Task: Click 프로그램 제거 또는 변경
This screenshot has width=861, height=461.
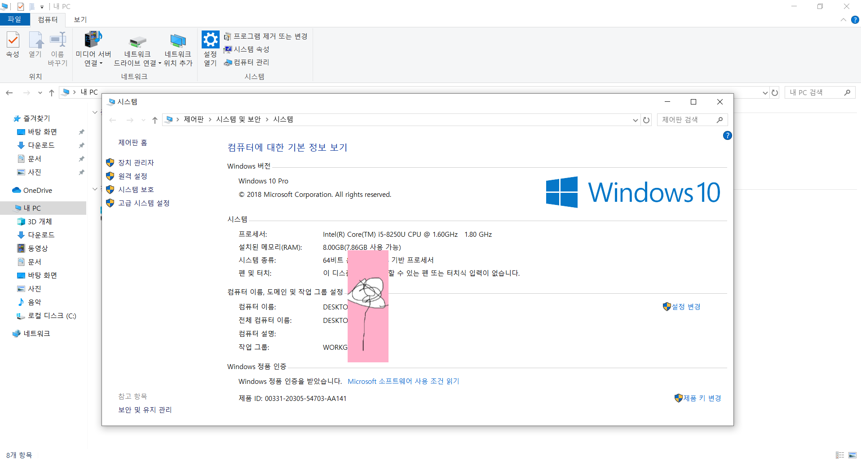Action: pos(266,36)
